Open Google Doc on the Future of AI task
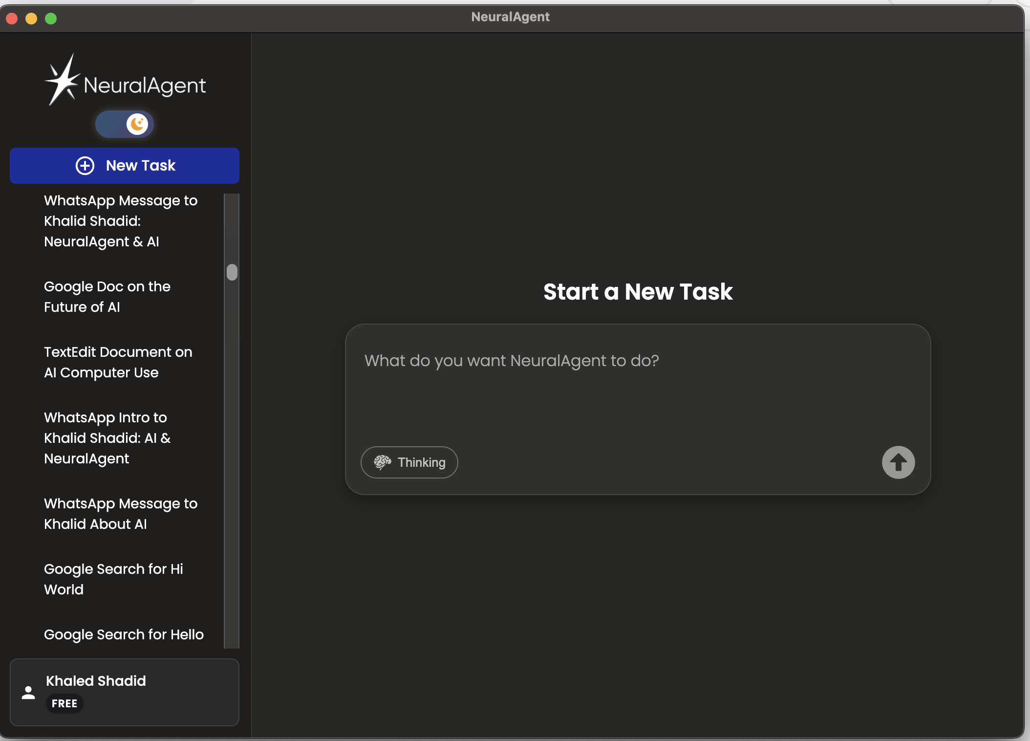Screen dimensions: 1030x741 [x=107, y=297]
